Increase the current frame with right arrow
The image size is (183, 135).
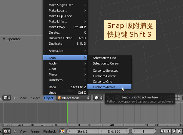pyautogui.click(x=153, y=131)
